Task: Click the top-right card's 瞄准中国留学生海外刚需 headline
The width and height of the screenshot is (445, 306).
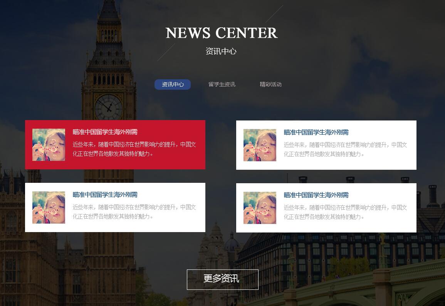Action: (x=316, y=132)
